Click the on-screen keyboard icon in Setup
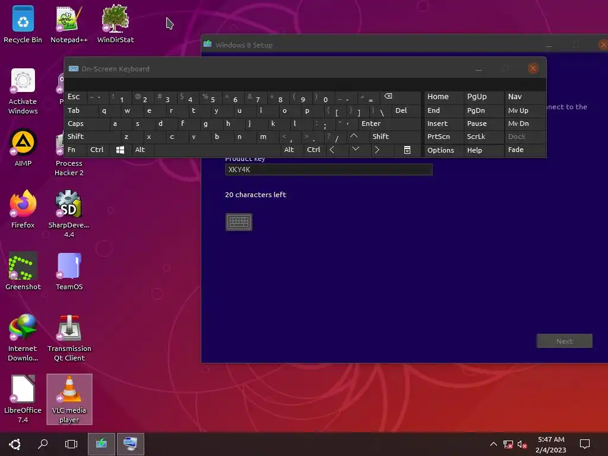The height and width of the screenshot is (456, 608). (239, 222)
